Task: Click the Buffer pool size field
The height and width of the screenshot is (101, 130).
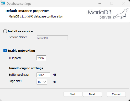Action: coord(43,75)
